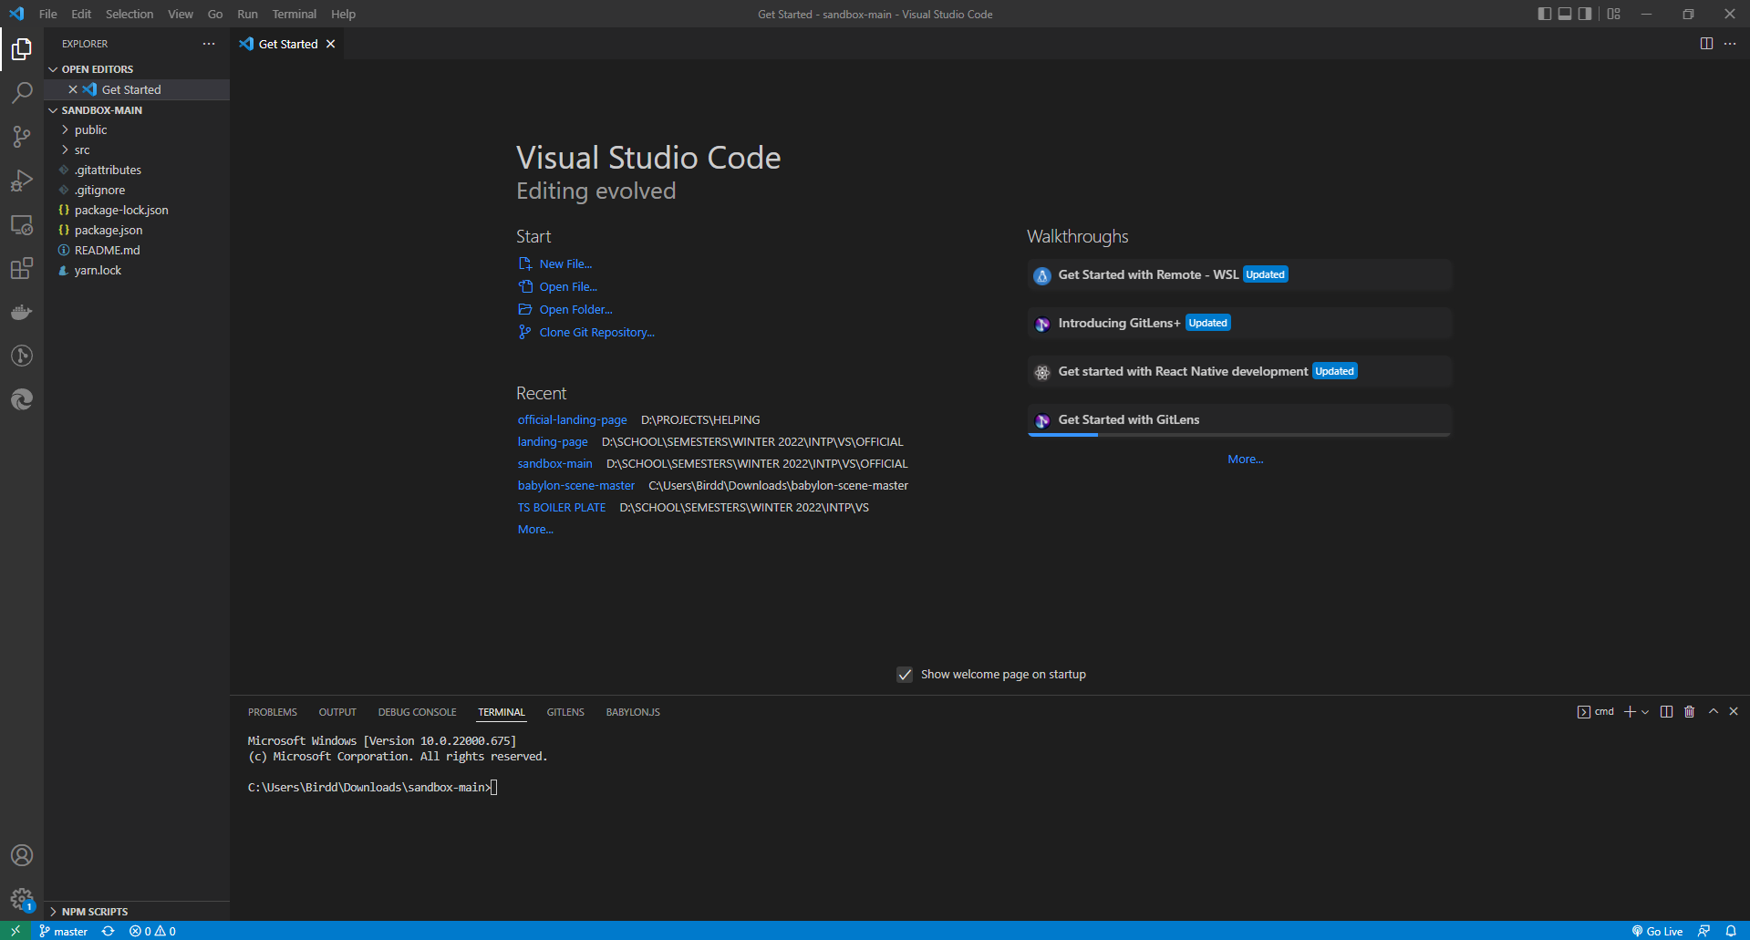Screen dimensions: 1750x940
Task: Kill the active terminal with the trash icon
Action: point(1688,711)
